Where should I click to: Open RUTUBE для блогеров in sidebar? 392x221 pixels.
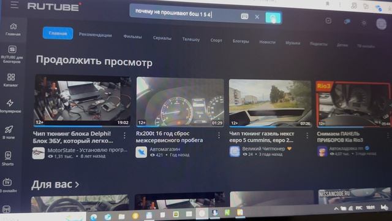[12, 54]
